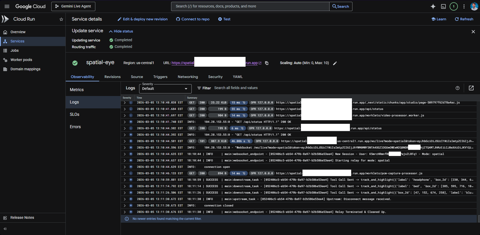Refresh the service details

464,19
